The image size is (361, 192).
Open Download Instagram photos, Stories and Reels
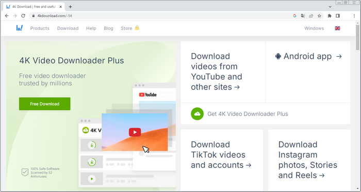[307, 160]
